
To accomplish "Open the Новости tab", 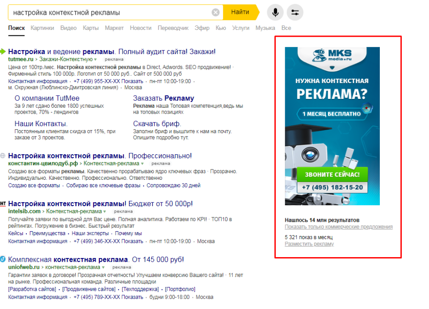I will tap(141, 28).
